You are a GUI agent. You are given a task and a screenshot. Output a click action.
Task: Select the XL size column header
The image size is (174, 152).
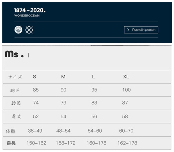126,77
